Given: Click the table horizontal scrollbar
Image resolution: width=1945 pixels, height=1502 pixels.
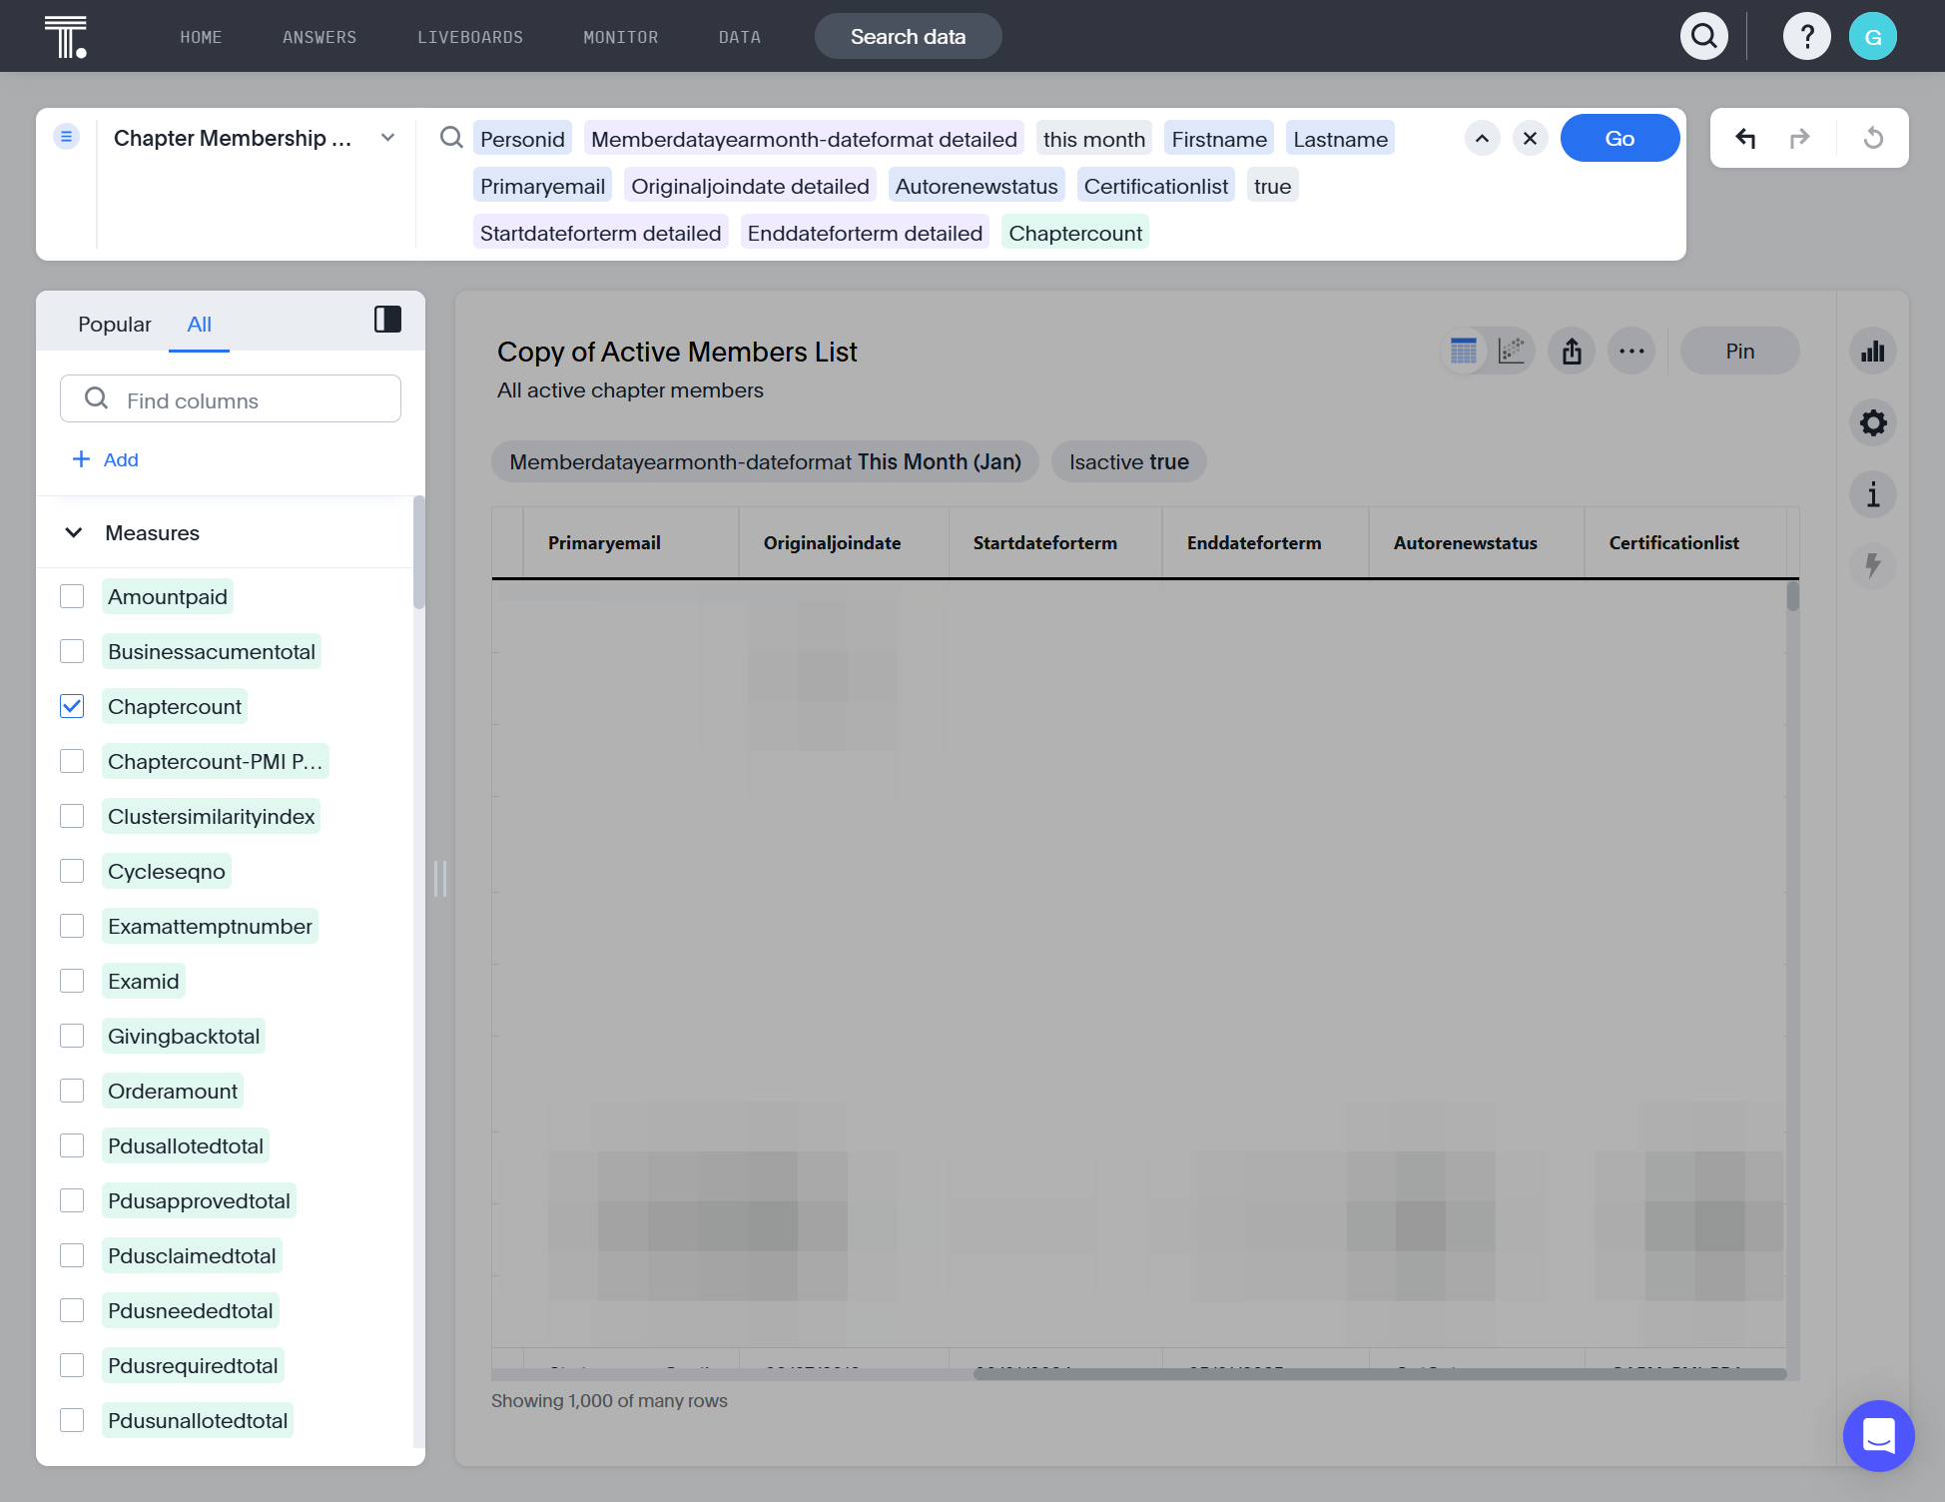Looking at the screenshot, I should click(x=1379, y=1374).
